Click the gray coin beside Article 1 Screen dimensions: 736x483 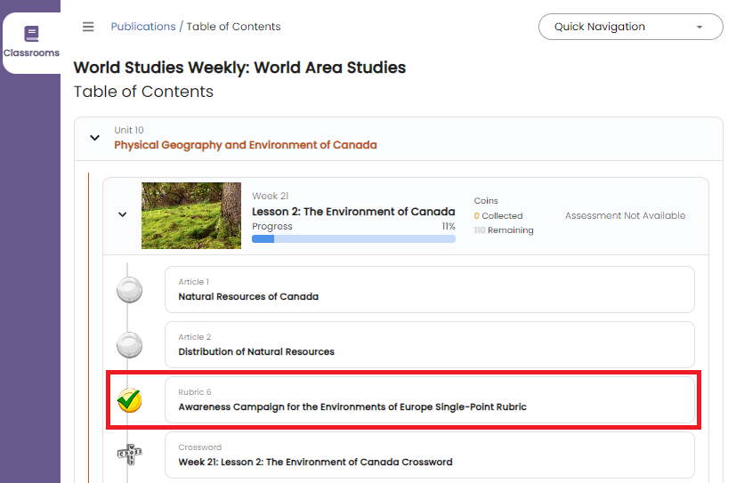click(x=130, y=290)
